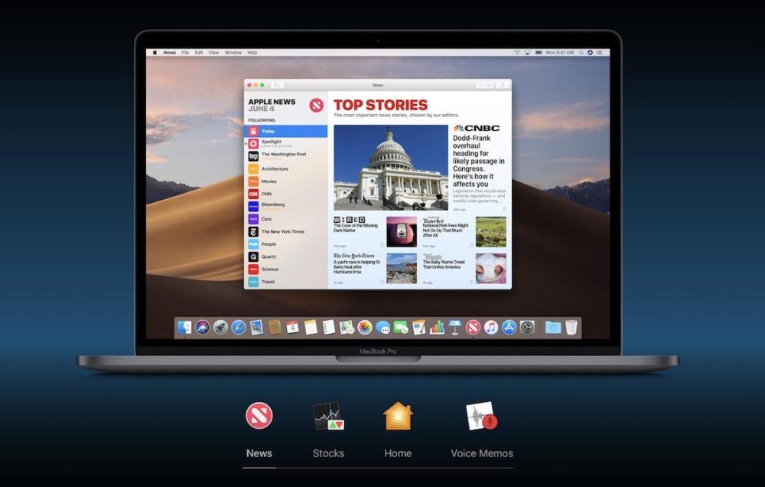Select the Stocks tab below the MacBook
This screenshot has height=487, width=765.
(328, 453)
